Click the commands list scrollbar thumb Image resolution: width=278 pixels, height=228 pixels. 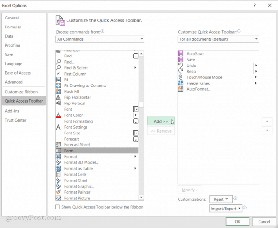coord(141,104)
